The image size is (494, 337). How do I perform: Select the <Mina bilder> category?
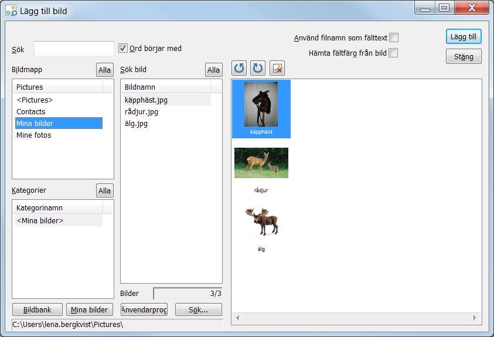59,220
